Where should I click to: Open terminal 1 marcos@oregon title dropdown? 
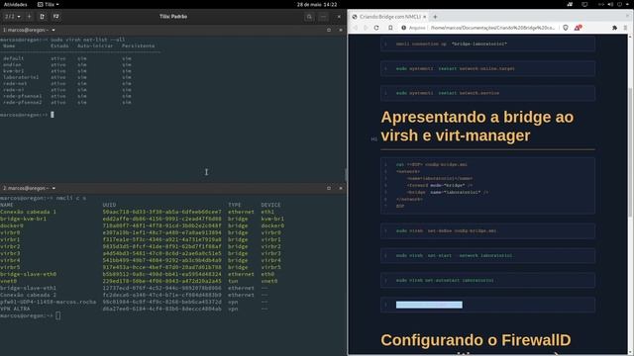29,30
